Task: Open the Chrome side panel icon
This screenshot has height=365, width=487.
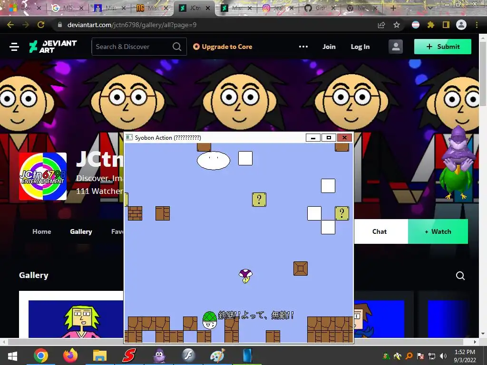Action: point(446,25)
